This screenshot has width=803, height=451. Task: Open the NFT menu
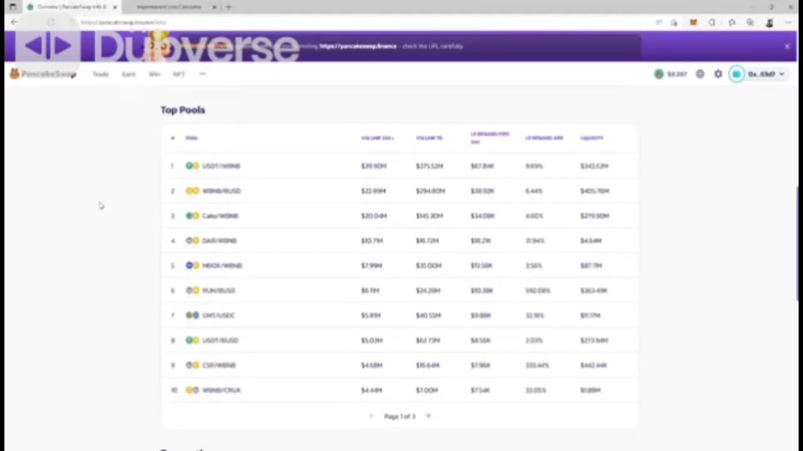coord(179,74)
